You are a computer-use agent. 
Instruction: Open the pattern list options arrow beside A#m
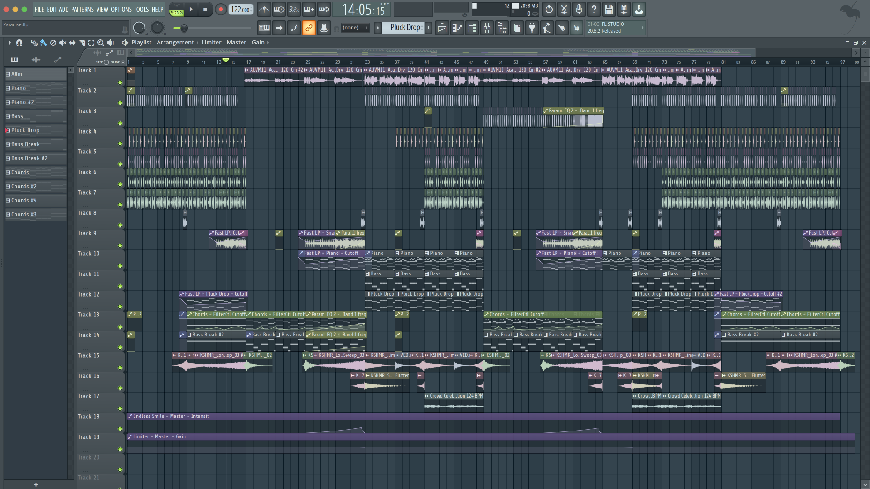70,70
